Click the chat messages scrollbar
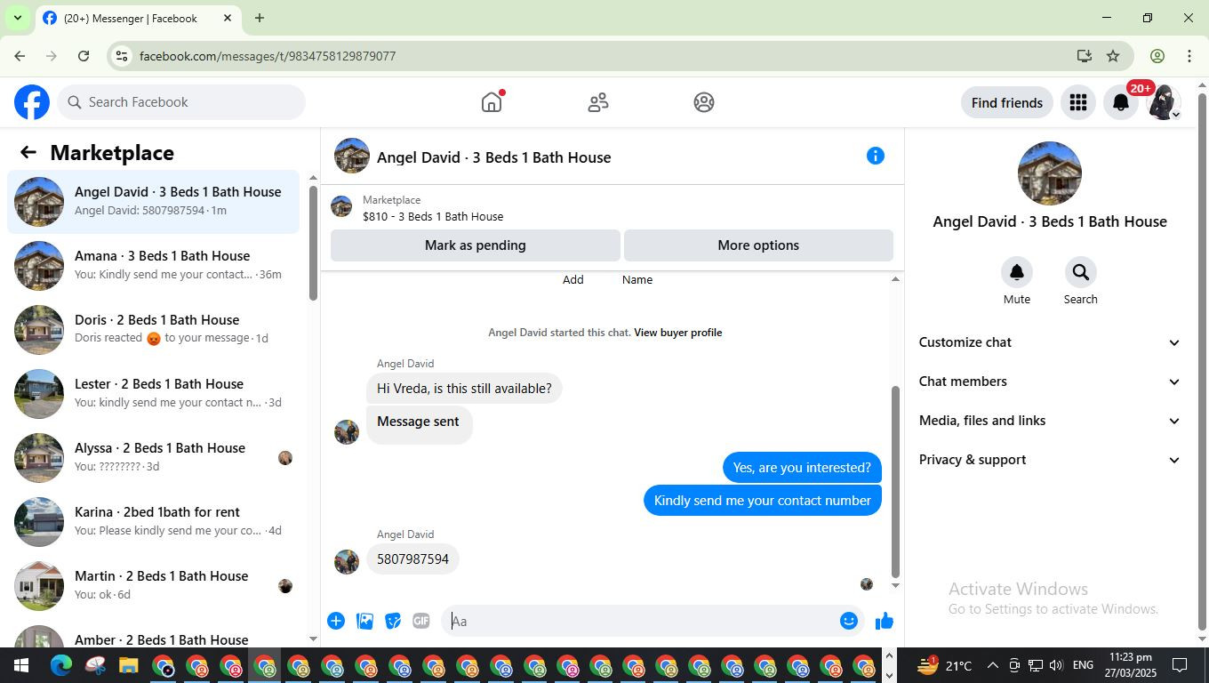 pos(895,482)
